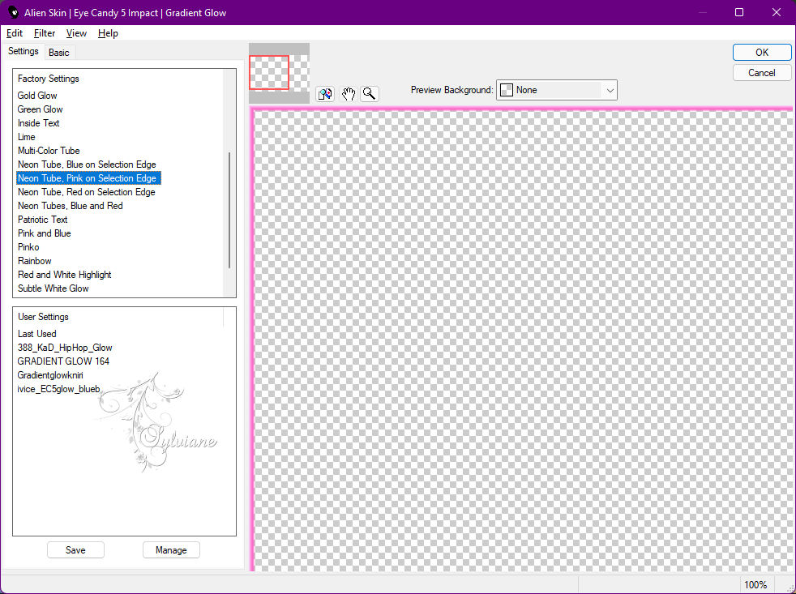This screenshot has height=594, width=796.
Task: Select the Last Used user setting
Action: click(x=37, y=334)
